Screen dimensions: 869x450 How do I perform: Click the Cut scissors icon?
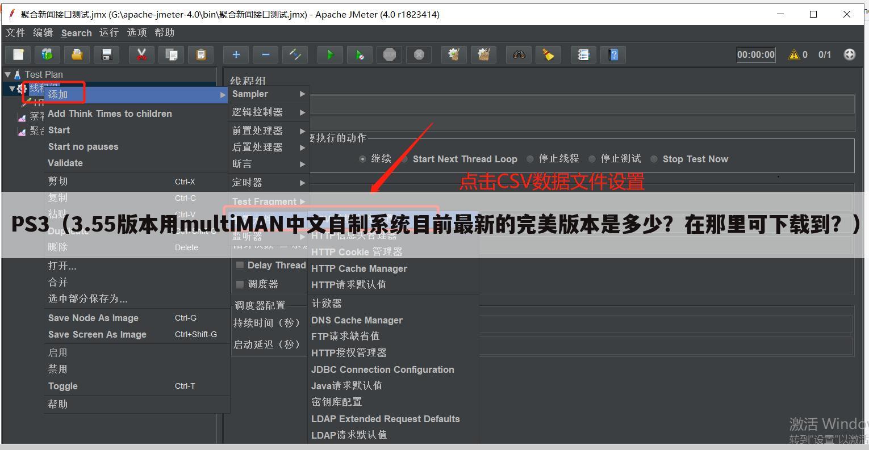click(x=141, y=54)
